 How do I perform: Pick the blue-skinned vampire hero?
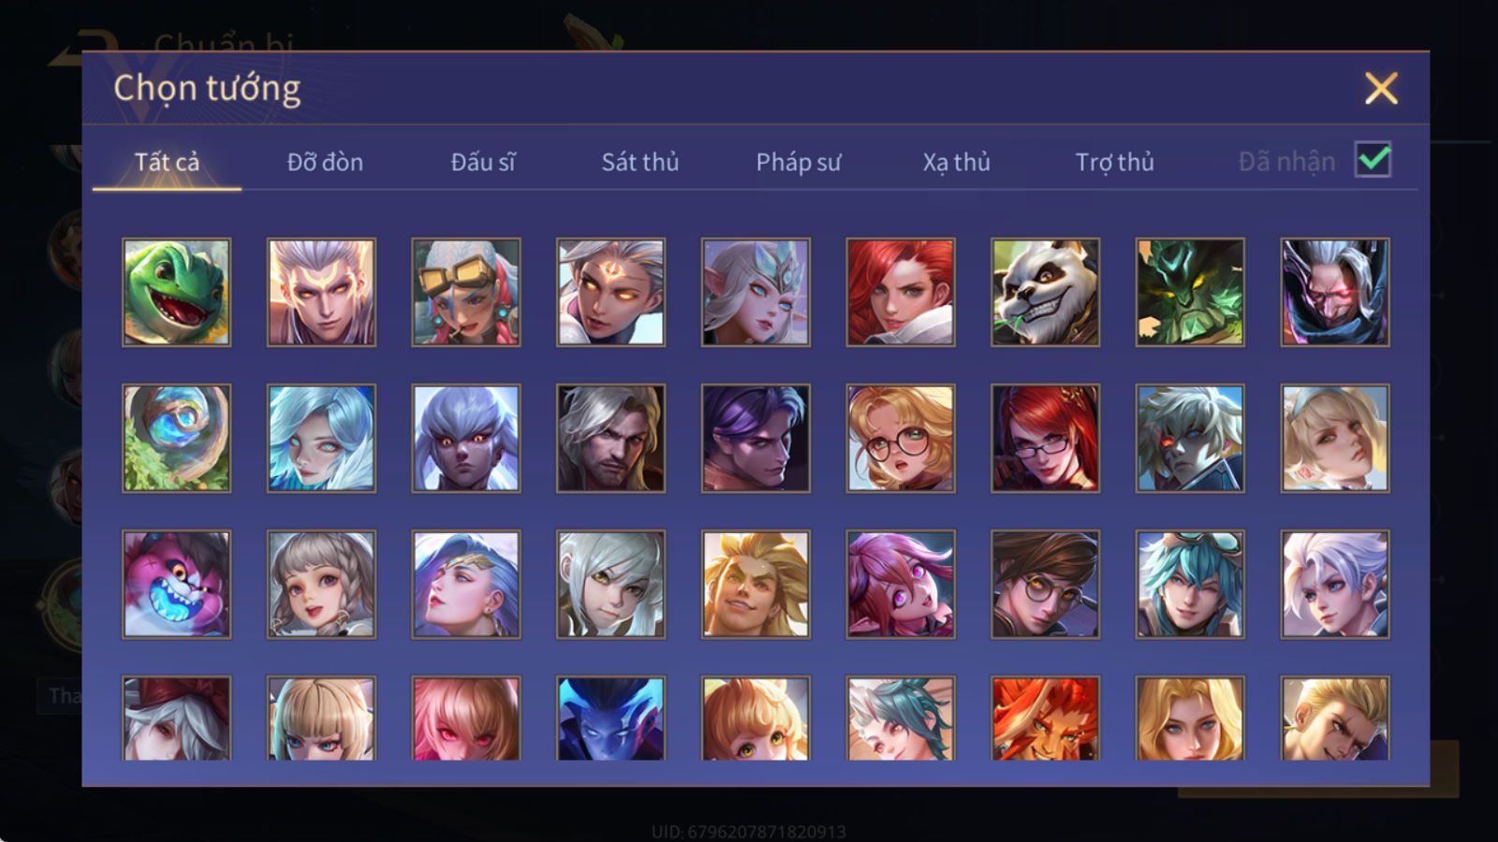pyautogui.click(x=610, y=718)
